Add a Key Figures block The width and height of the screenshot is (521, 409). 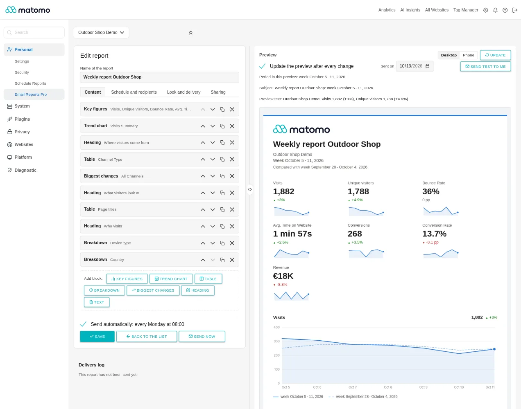(127, 279)
